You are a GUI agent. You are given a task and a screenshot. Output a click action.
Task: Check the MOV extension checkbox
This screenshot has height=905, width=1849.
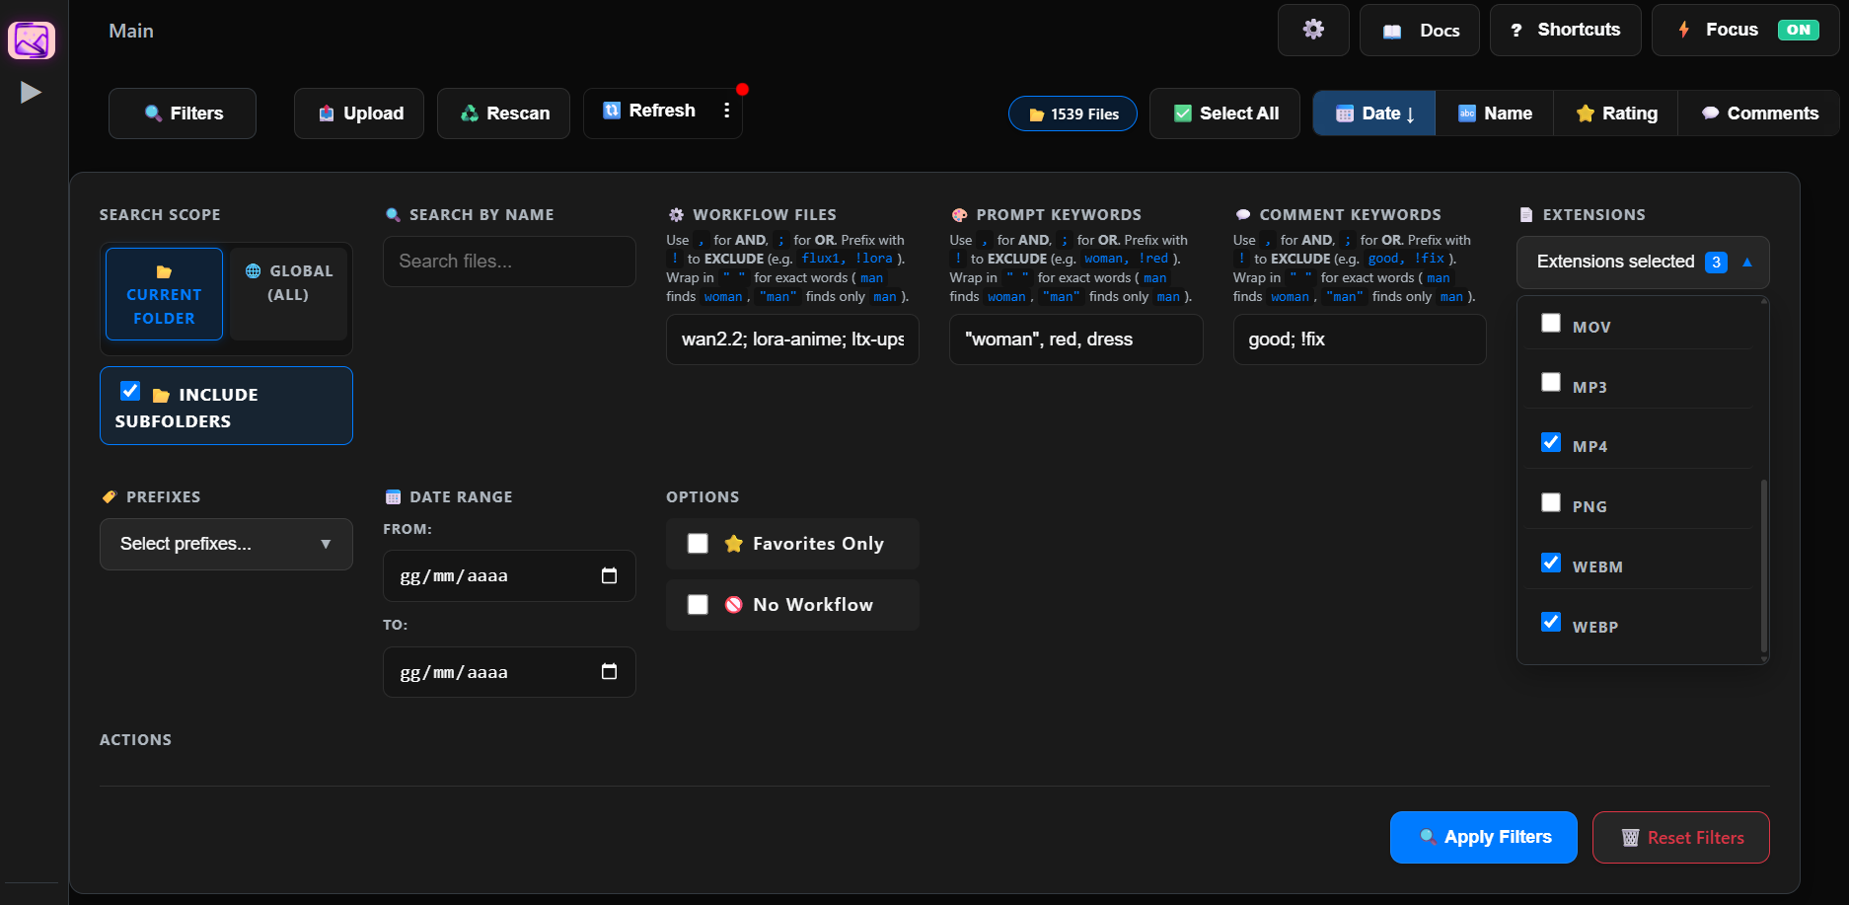(1550, 323)
